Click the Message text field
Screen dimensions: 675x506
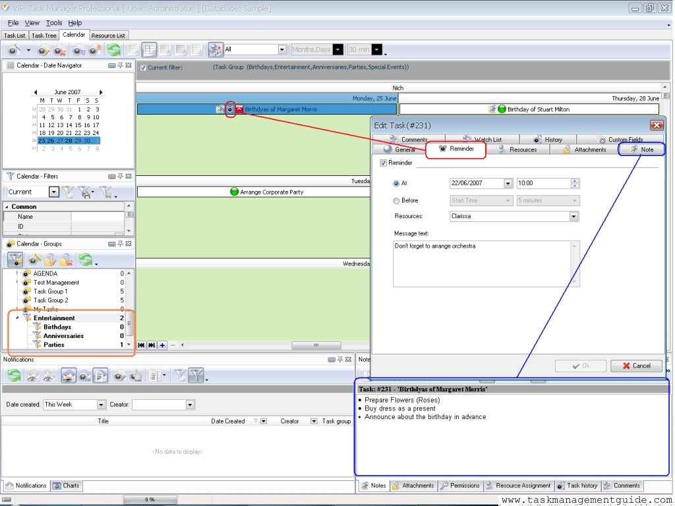pyautogui.click(x=486, y=264)
